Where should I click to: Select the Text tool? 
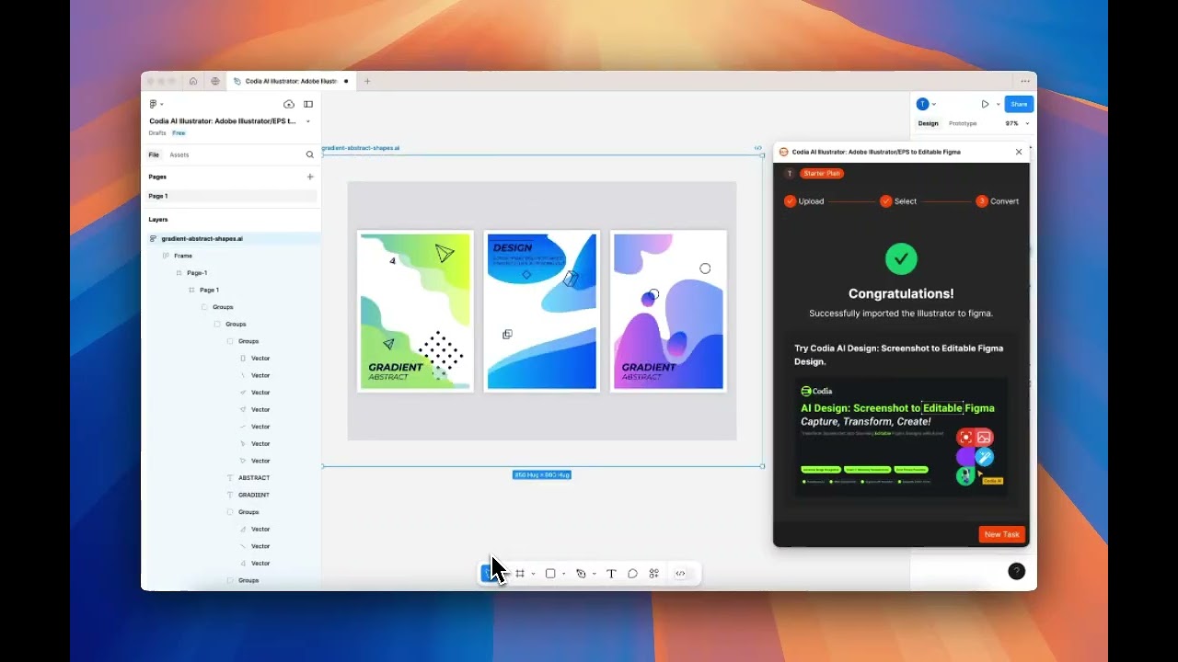tap(611, 574)
